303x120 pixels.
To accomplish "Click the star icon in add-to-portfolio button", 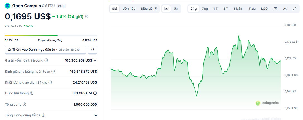I will click(9, 50).
